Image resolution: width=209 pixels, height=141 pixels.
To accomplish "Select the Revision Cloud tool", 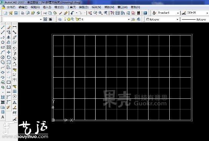I will pyautogui.click(x=3, y=62).
